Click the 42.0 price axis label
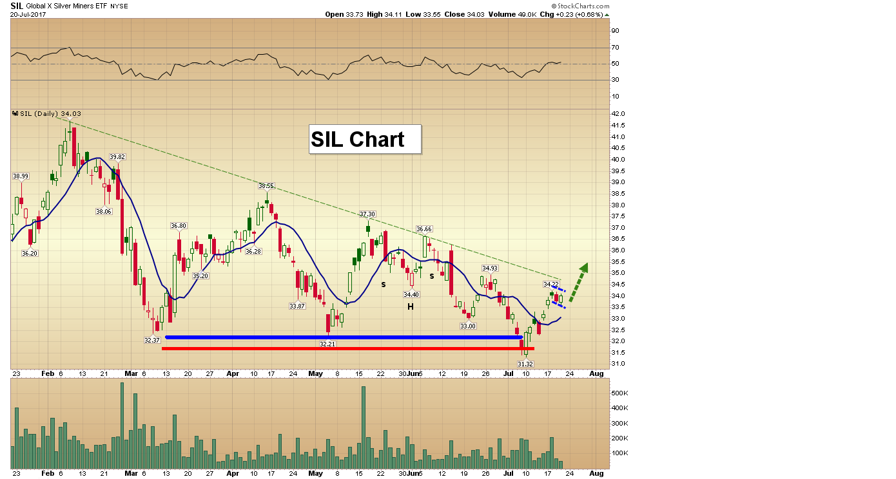Screen dimensions: 896x479 point(618,114)
